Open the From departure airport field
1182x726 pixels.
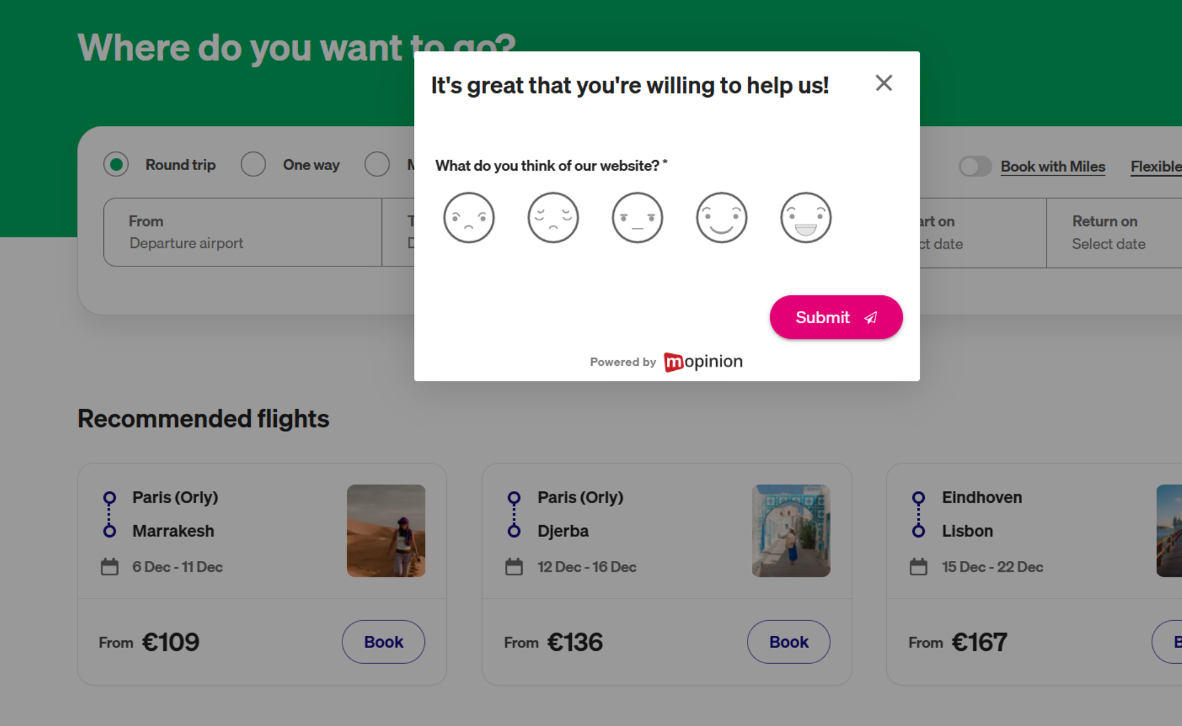pyautogui.click(x=243, y=232)
